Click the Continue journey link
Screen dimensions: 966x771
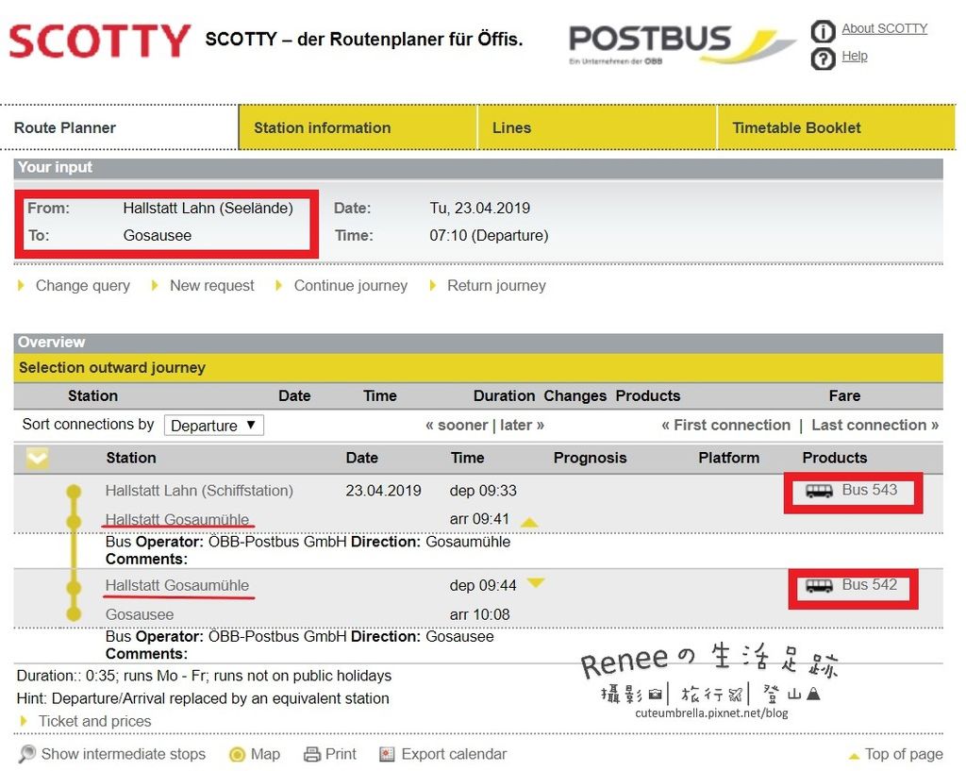pos(351,285)
